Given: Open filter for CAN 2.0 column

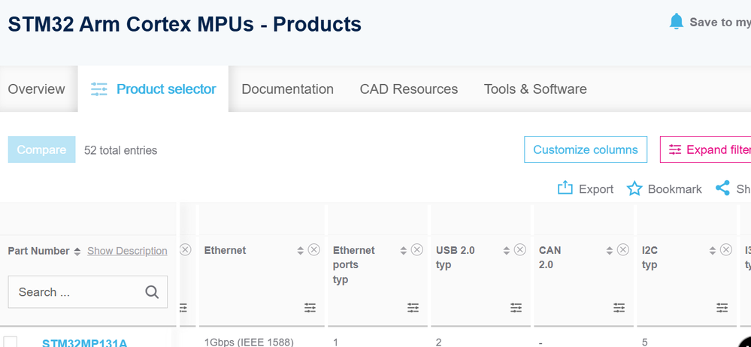Looking at the screenshot, I should [x=619, y=308].
